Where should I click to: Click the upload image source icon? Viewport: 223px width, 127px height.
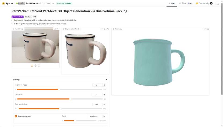tap(32, 66)
